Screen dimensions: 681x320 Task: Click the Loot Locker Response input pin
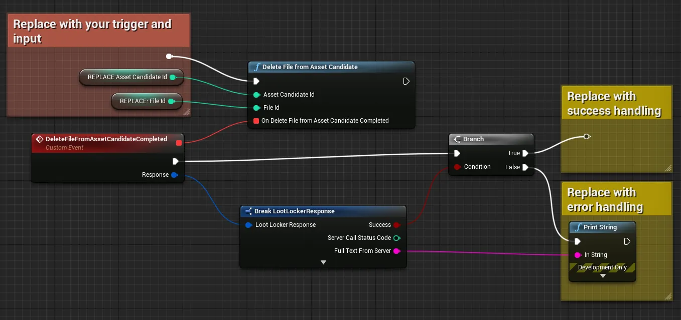coord(248,225)
